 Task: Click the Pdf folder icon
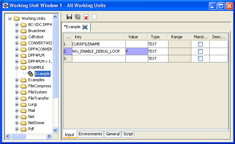pos(23,129)
